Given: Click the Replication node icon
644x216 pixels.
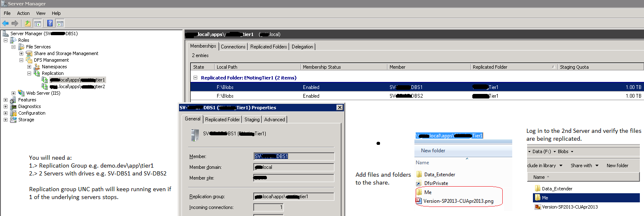Looking at the screenshot, I should [37, 73].
